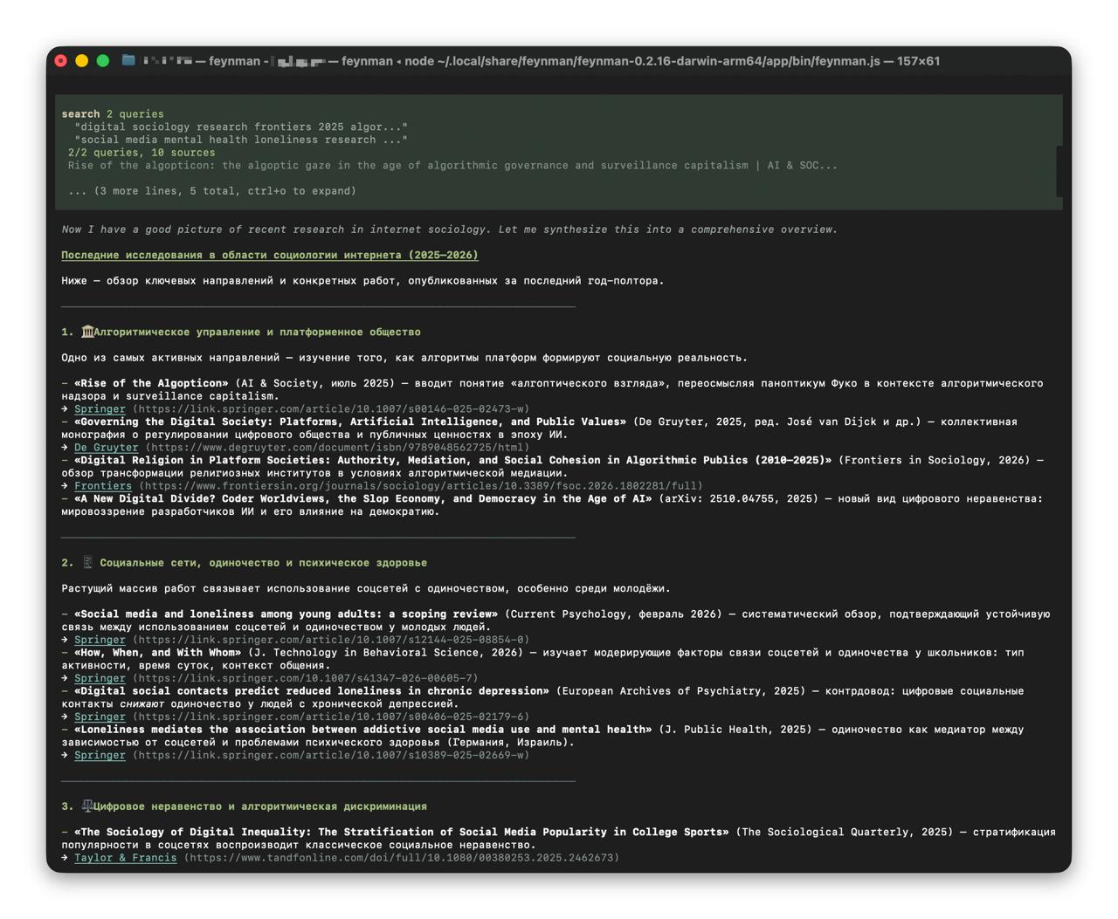The image size is (1118, 919).
Task: Minimize the window using the yellow button
Action: 82,61
